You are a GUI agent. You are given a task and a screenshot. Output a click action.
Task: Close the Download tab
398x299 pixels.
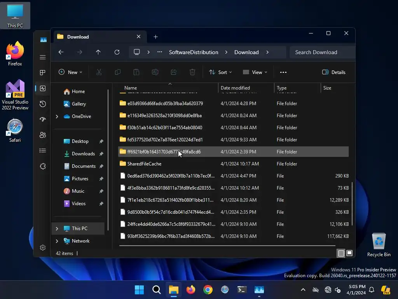[x=139, y=37]
